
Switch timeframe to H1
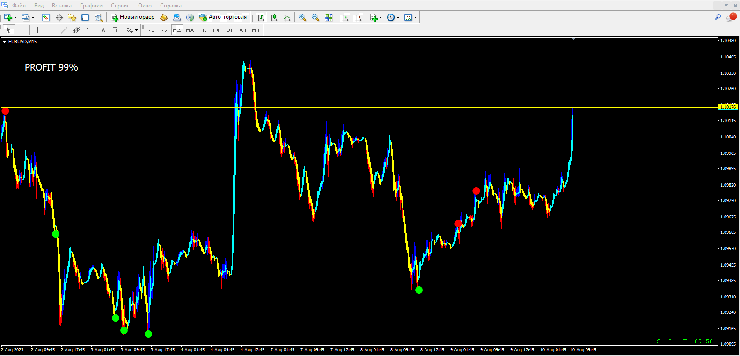coord(203,30)
